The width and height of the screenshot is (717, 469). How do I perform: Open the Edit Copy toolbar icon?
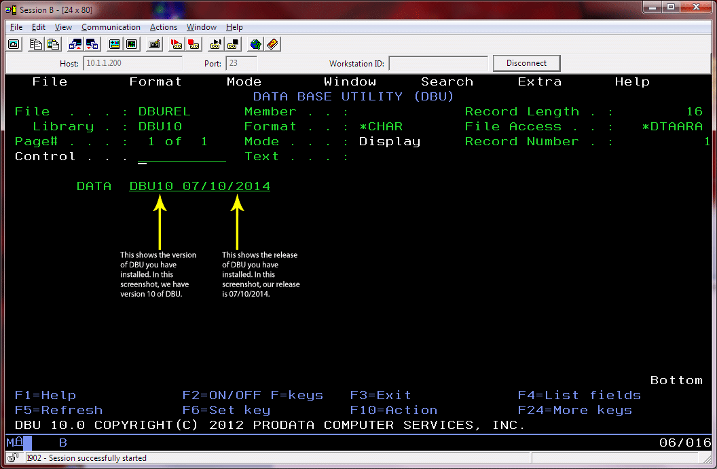(x=35, y=43)
